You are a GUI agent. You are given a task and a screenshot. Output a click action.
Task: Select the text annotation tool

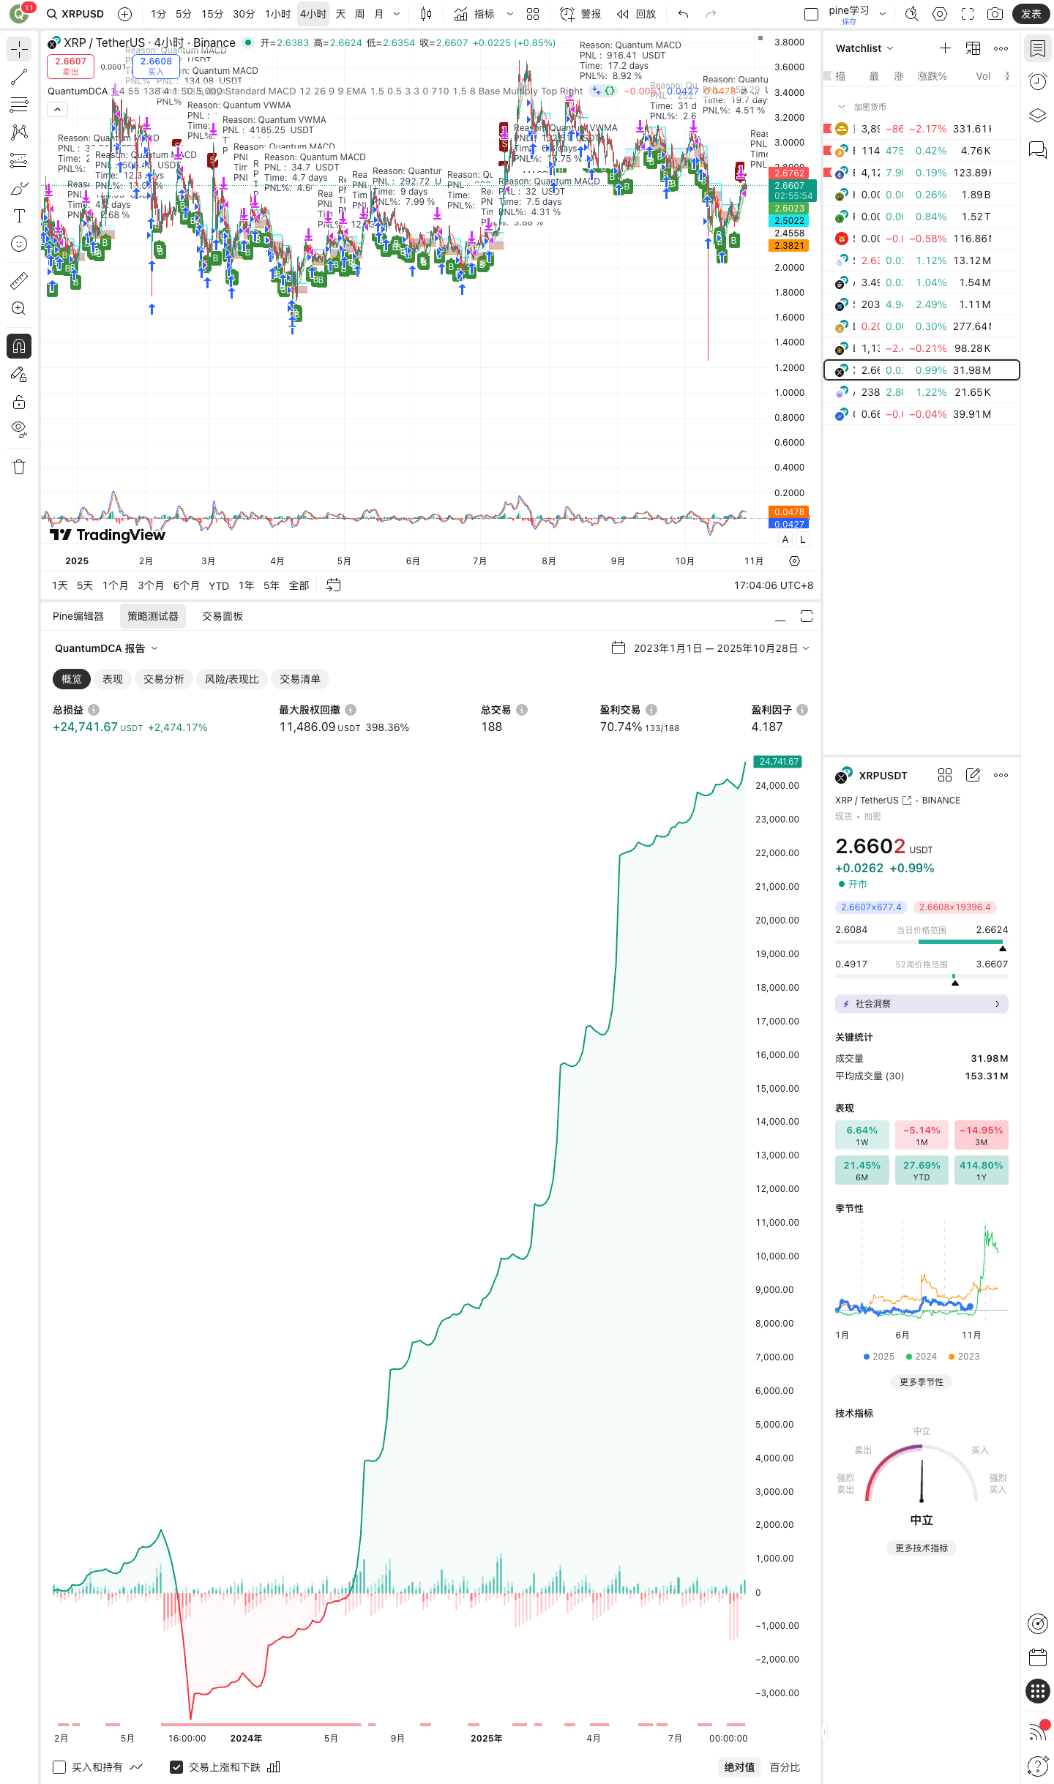tap(19, 216)
